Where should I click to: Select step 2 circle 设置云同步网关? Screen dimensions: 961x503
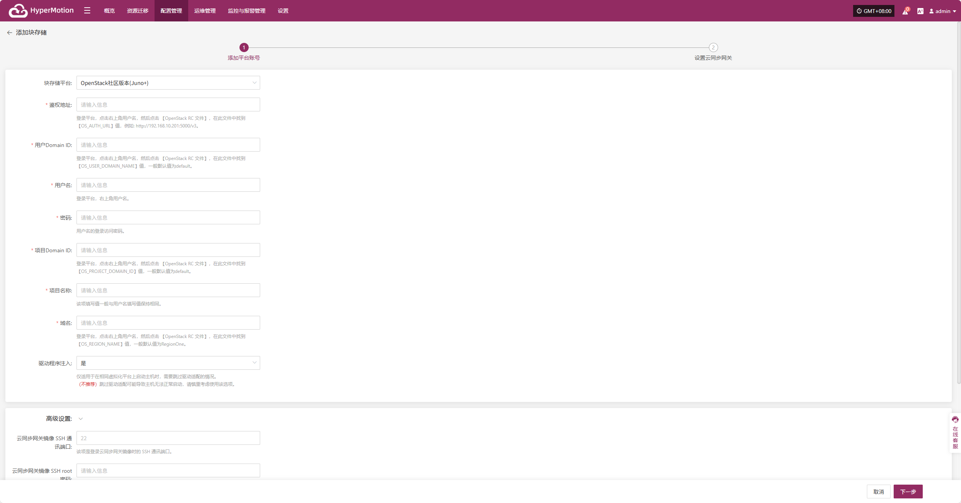pyautogui.click(x=713, y=47)
